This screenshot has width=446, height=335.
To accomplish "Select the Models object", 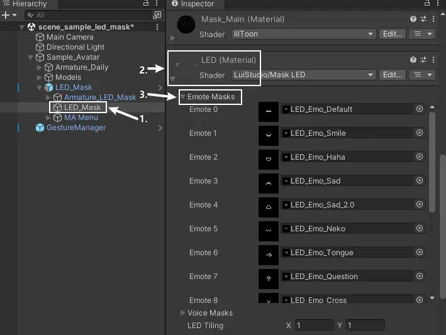I will pyautogui.click(x=68, y=77).
